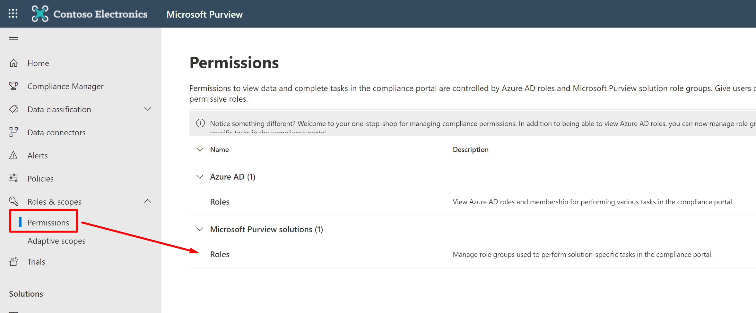Collapse the Azure AD group
The image size is (756, 313).
pos(200,177)
